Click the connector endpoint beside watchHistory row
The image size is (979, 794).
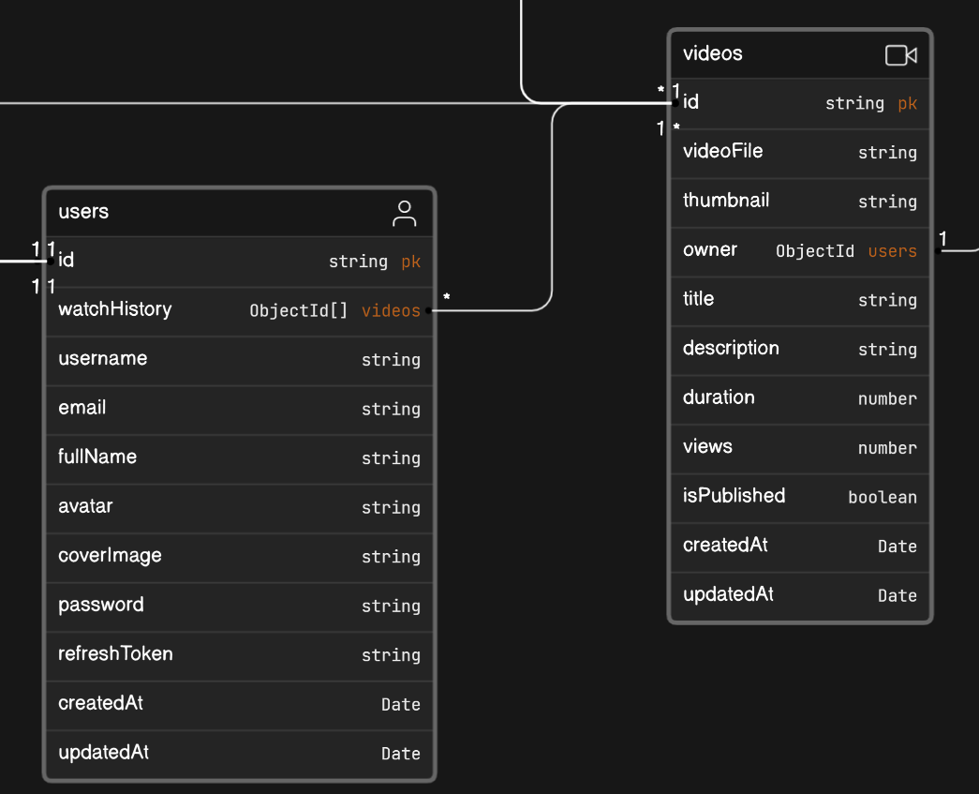point(429,310)
